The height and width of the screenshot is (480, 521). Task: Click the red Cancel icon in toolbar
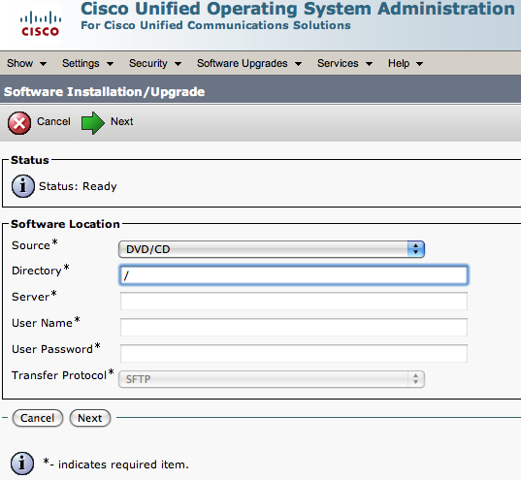[19, 123]
